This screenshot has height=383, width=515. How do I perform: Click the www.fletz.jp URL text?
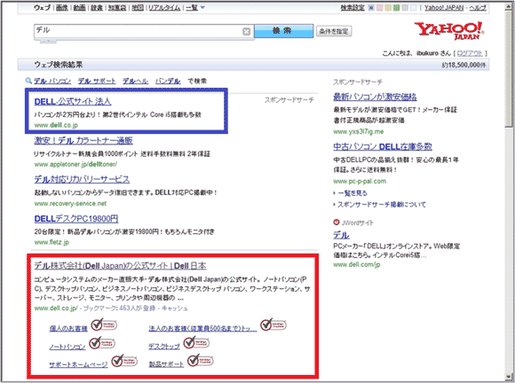click(51, 242)
